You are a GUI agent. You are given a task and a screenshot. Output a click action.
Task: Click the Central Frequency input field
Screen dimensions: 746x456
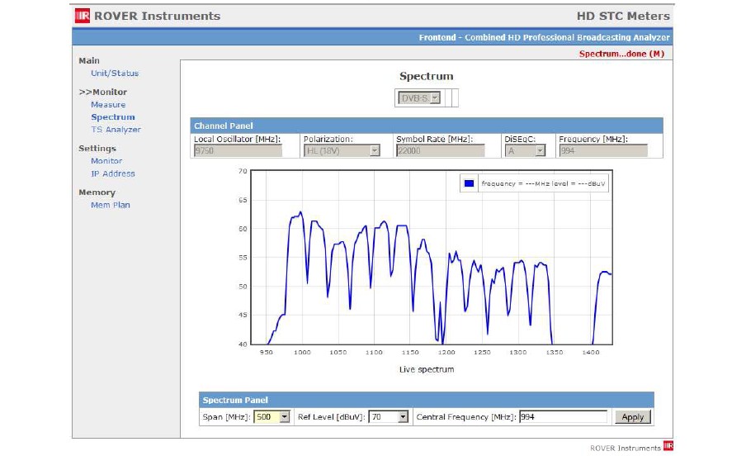(564, 417)
